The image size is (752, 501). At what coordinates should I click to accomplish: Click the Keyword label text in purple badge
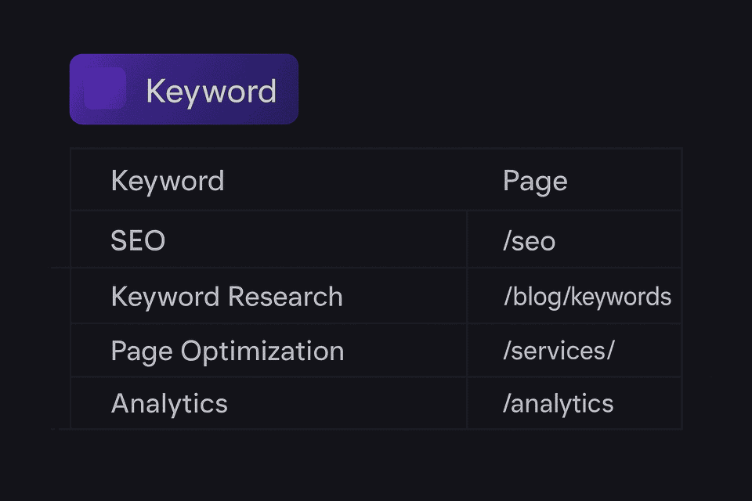(x=210, y=89)
